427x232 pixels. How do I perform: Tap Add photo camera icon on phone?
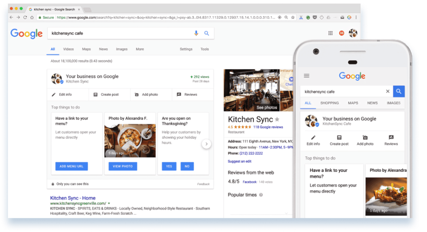365,137
